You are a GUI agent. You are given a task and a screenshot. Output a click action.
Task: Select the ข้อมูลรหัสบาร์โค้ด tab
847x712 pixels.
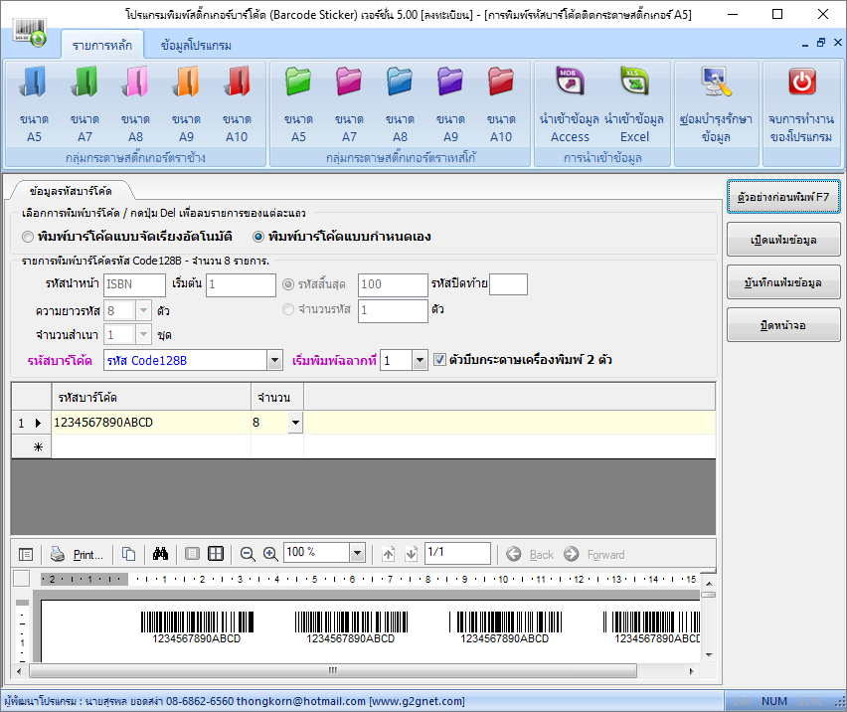71,191
